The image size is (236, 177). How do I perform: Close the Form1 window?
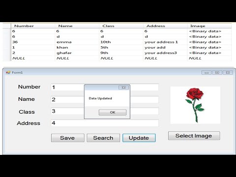coord(228,73)
